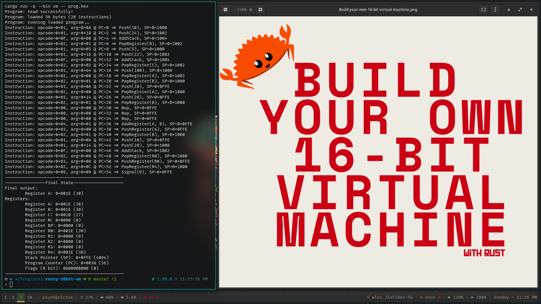541x304 pixels.
Task: Click the 11:25:56 PM prompt timestamp
Action: [x=194, y=279]
